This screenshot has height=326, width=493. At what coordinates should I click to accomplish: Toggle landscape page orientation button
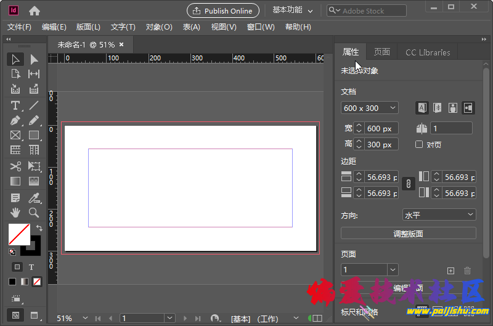[x=468, y=108]
